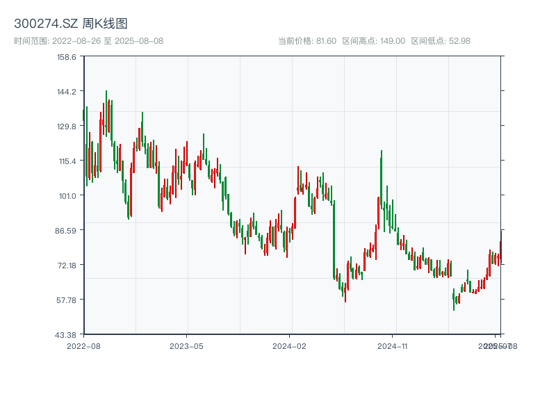Click the current price value 81.60

326,41
